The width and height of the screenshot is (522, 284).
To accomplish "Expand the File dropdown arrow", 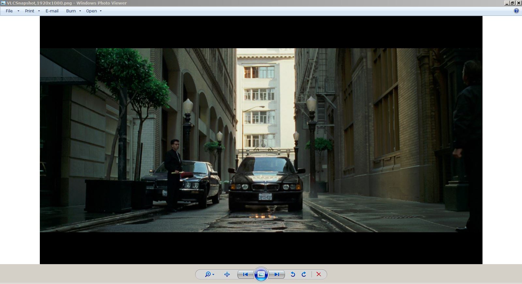I will [18, 11].
